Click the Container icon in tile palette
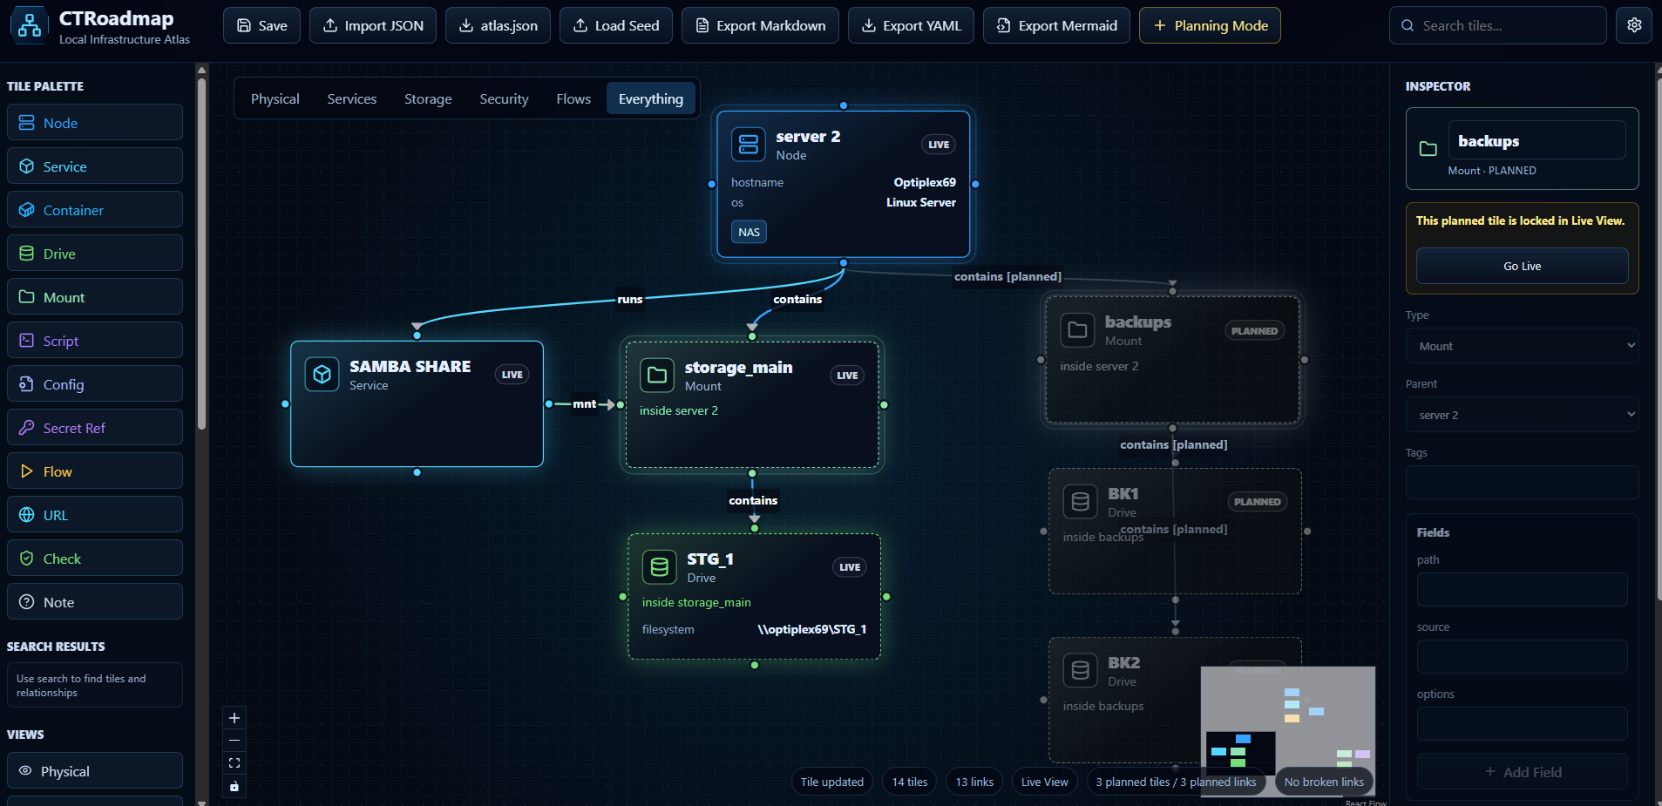Screen dimensions: 1662x806 click(27, 210)
